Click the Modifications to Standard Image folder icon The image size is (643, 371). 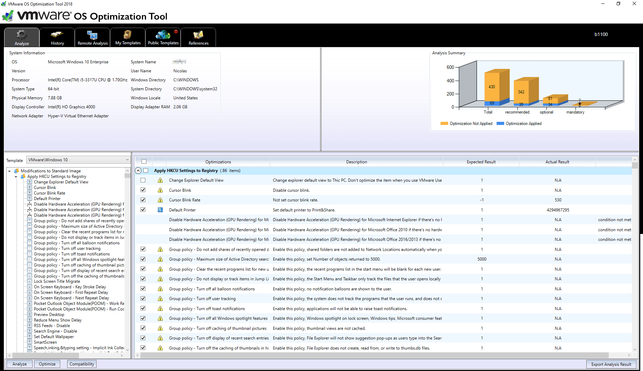click(16, 171)
